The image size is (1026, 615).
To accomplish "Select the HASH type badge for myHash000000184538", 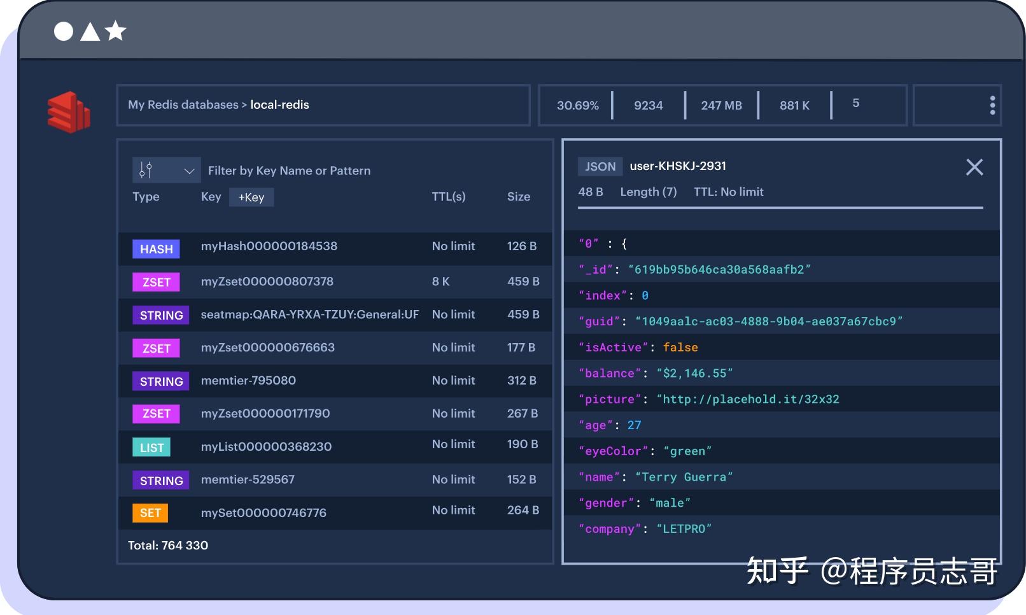I will (155, 249).
